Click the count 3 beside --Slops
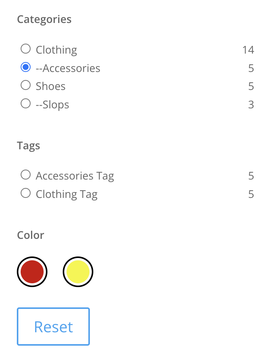The height and width of the screenshot is (356, 270). click(x=251, y=105)
